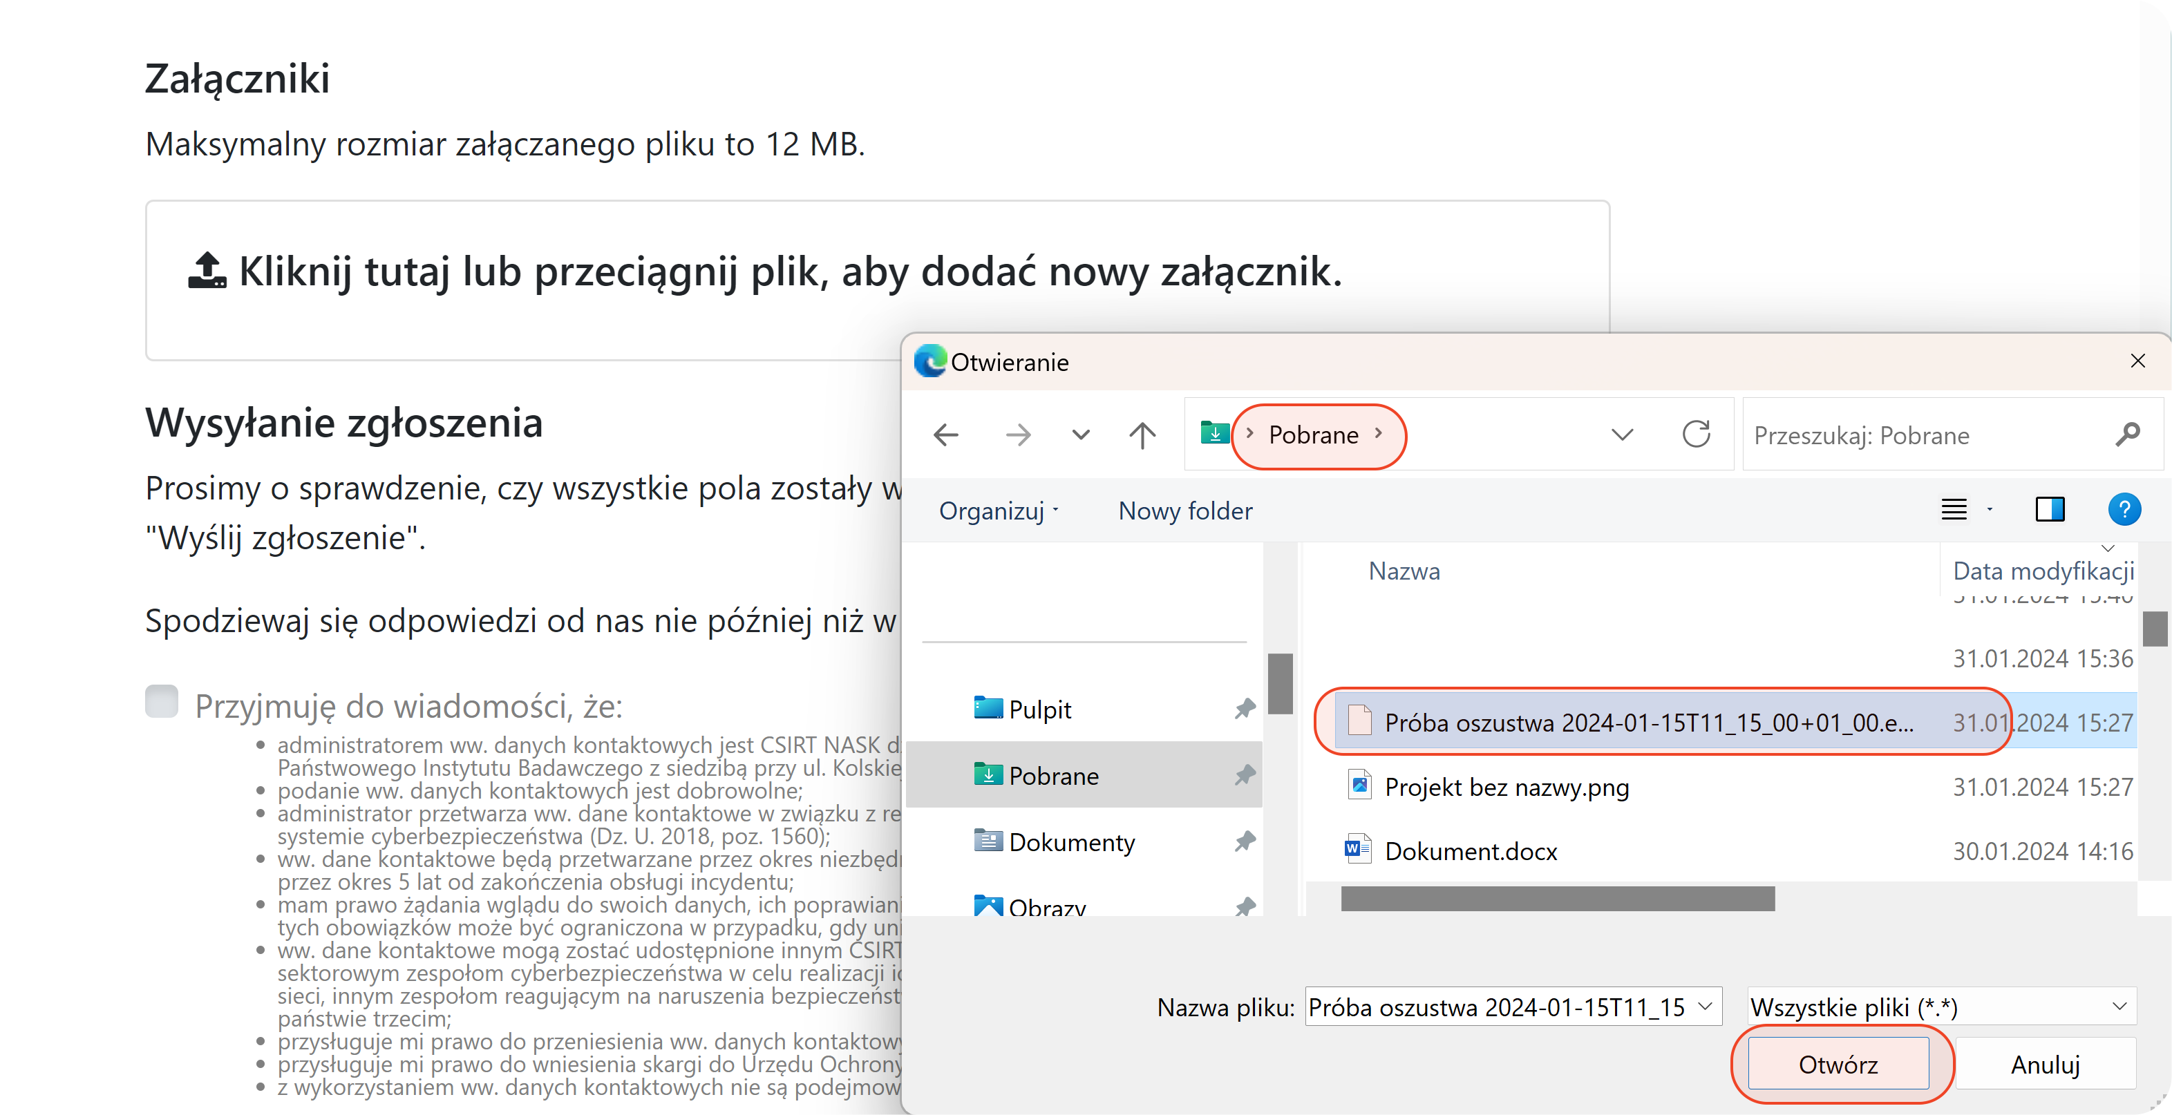Click the PNG image icon of Projekt bez nazwy
2172x1115 pixels.
[1359, 785]
